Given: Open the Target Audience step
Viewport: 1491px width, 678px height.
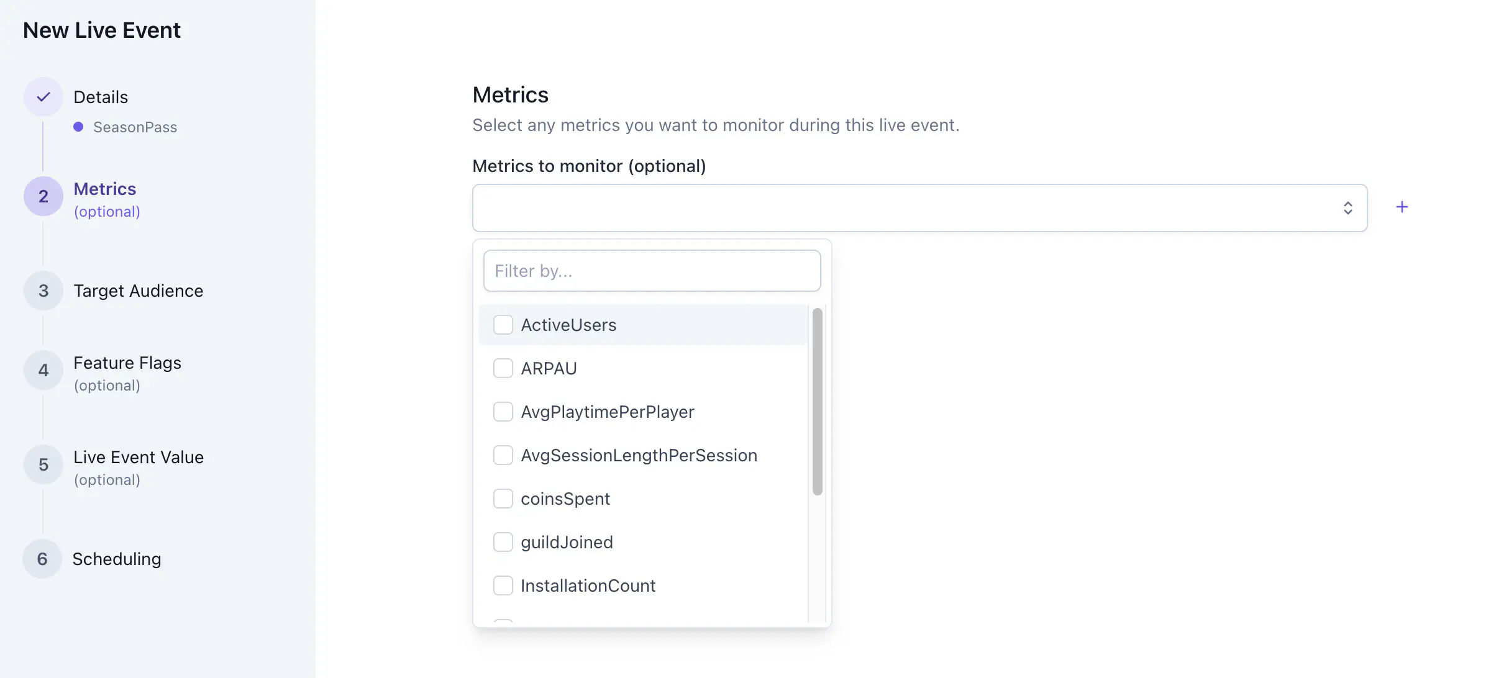Looking at the screenshot, I should tap(138, 290).
